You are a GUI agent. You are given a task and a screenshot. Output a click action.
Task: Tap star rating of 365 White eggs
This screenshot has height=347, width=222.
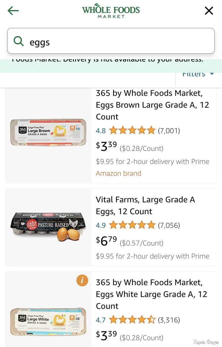coord(132,320)
